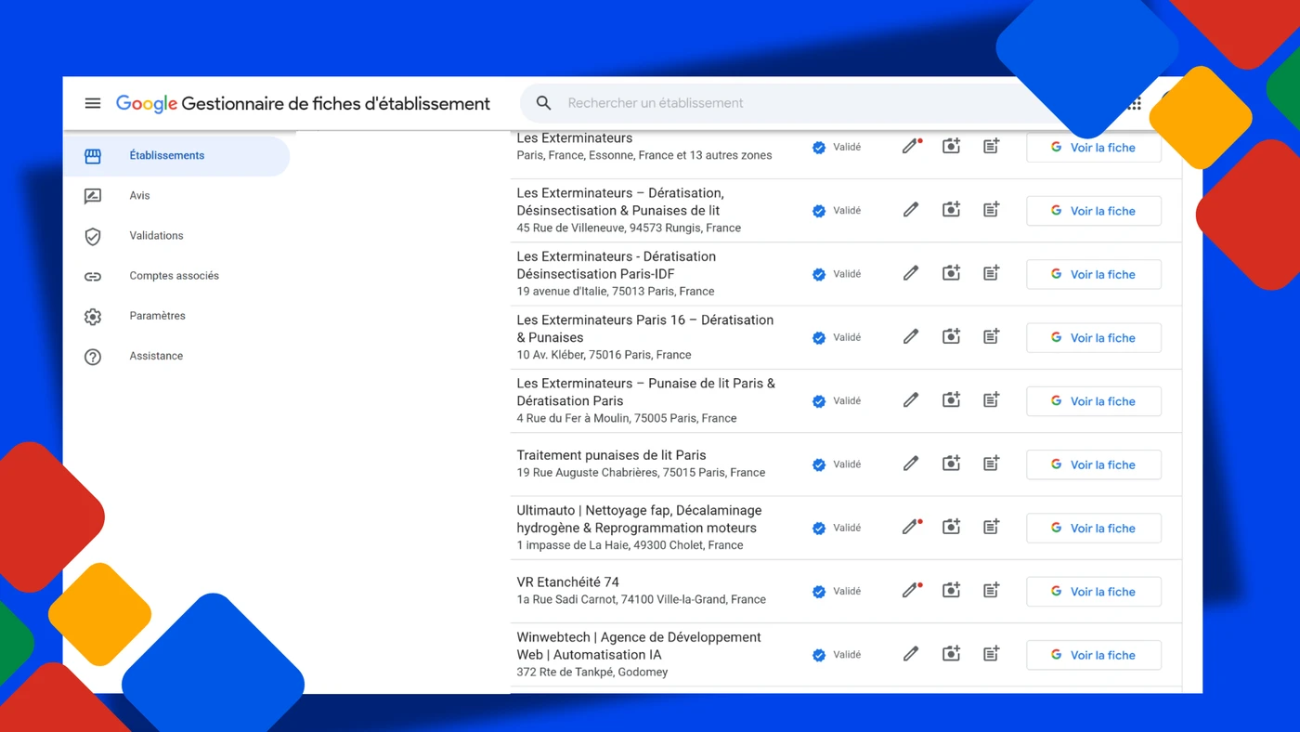Click the search magnifier icon
This screenshot has height=732, width=1300.
point(544,103)
